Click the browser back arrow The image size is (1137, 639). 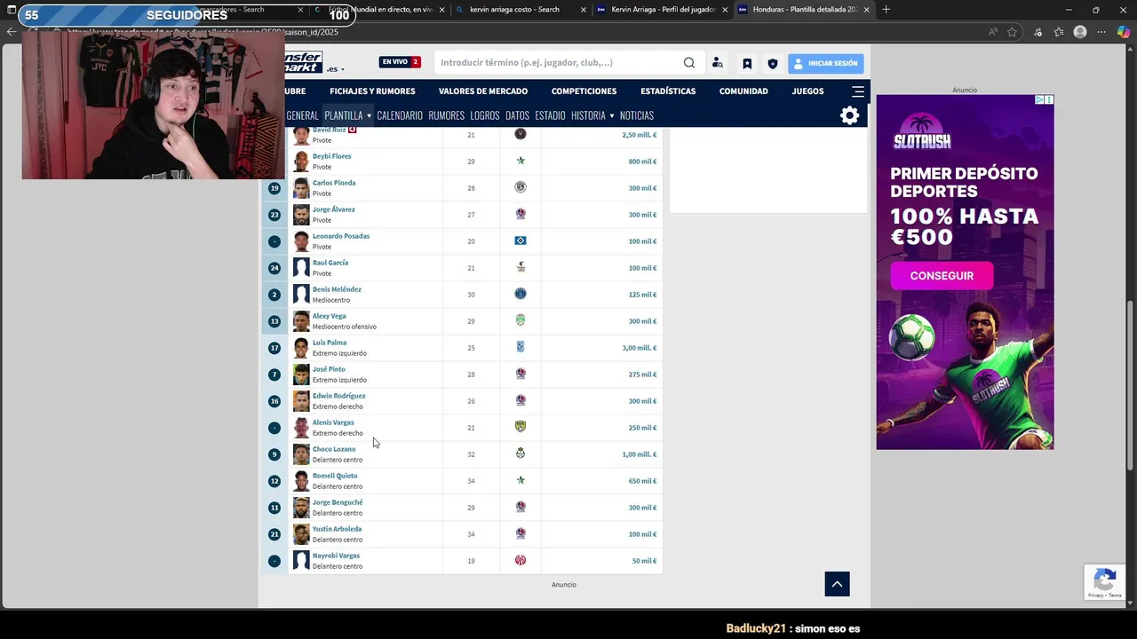click(x=12, y=31)
